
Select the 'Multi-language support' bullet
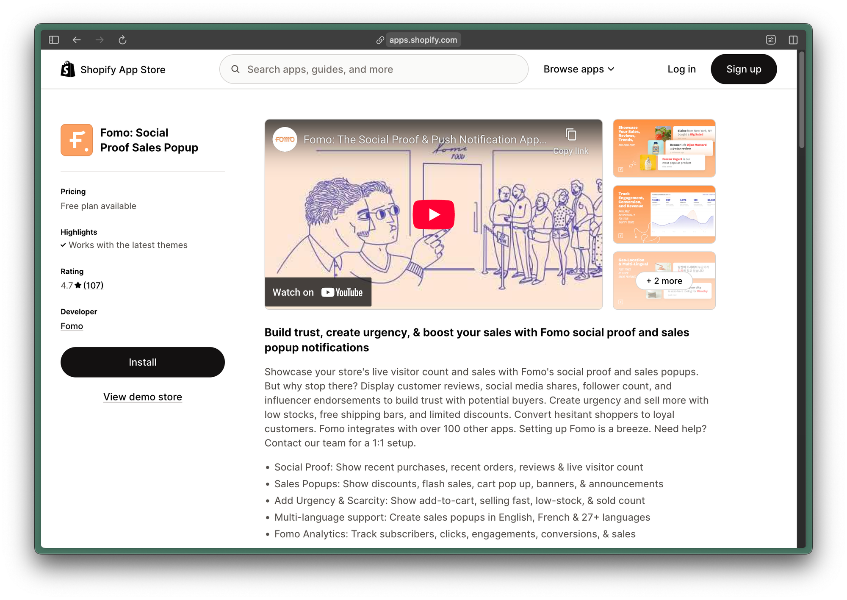462,517
